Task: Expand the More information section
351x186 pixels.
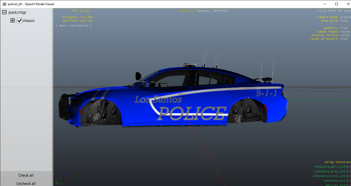Action: (x=74, y=26)
